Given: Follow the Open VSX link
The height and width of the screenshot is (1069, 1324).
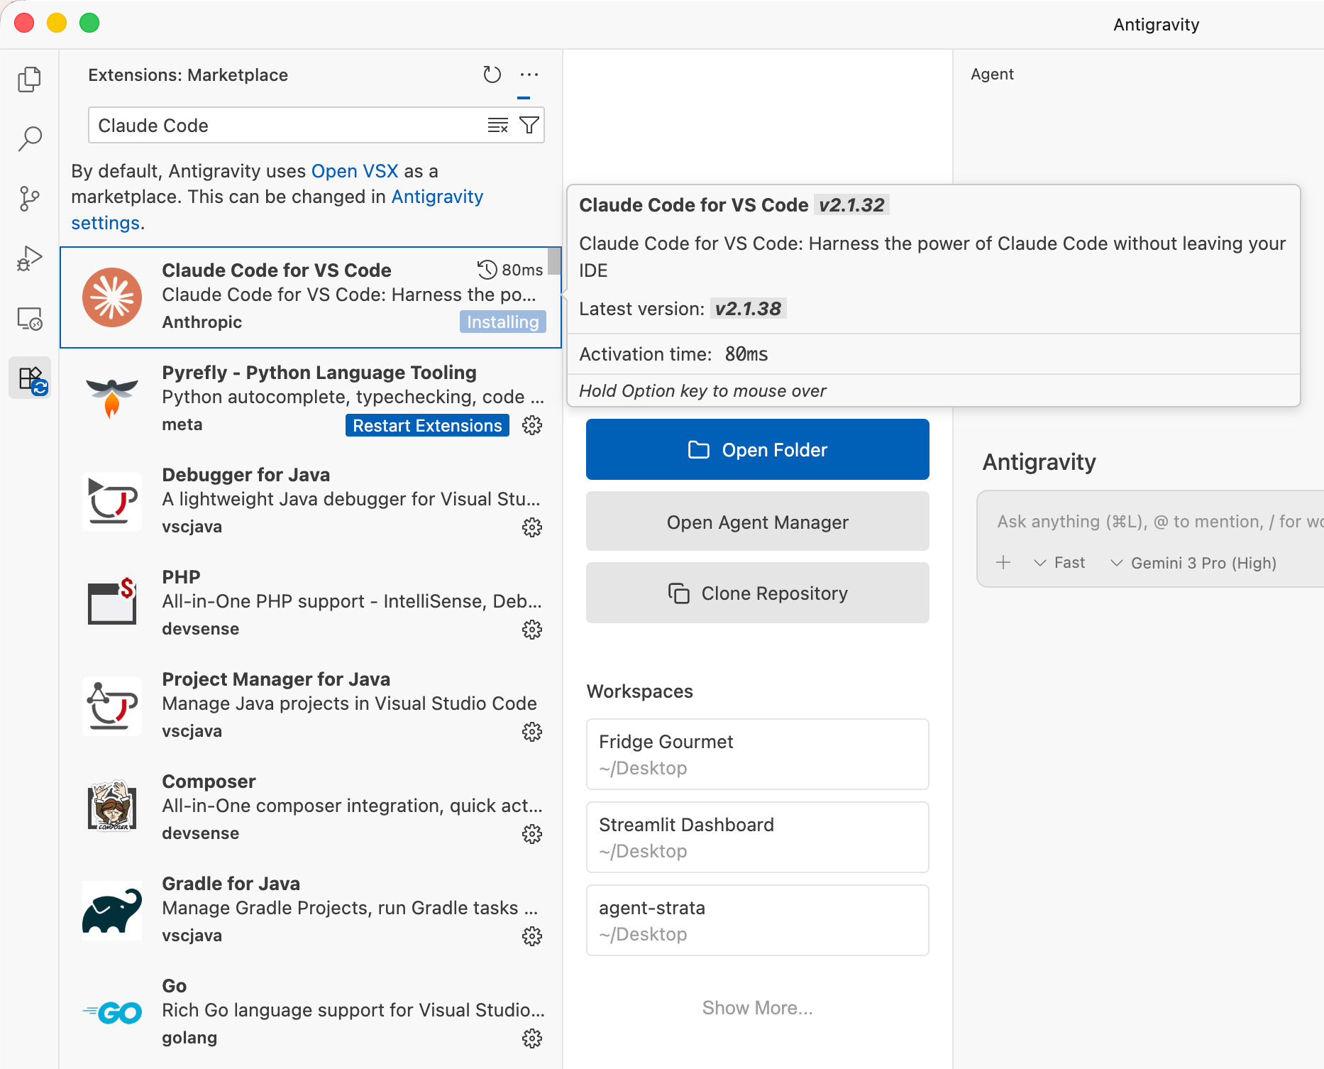Looking at the screenshot, I should point(355,171).
